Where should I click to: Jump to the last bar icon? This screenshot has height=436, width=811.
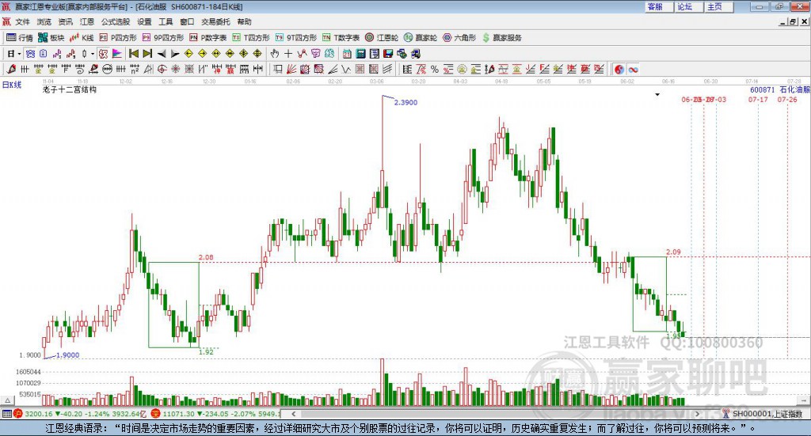coord(147,54)
